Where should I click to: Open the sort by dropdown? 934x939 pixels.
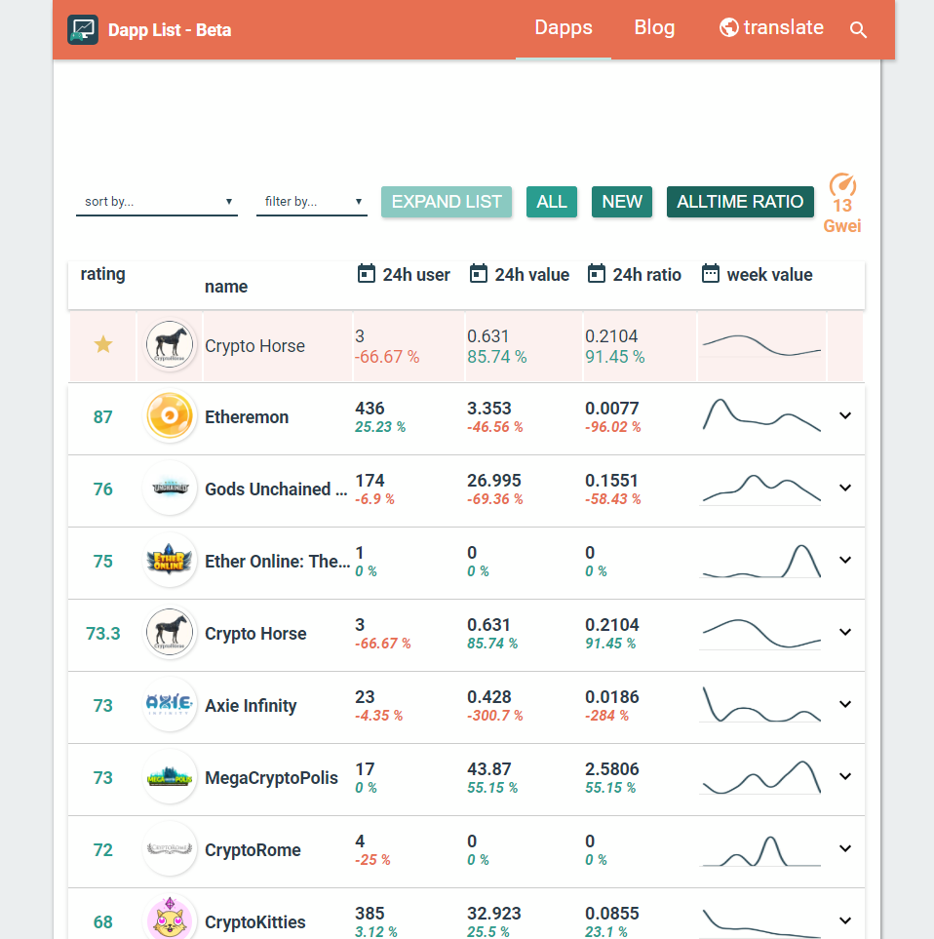pos(157,202)
